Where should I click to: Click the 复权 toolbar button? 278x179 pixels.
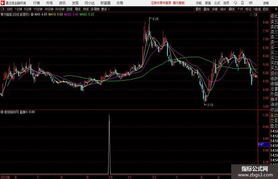198,9
